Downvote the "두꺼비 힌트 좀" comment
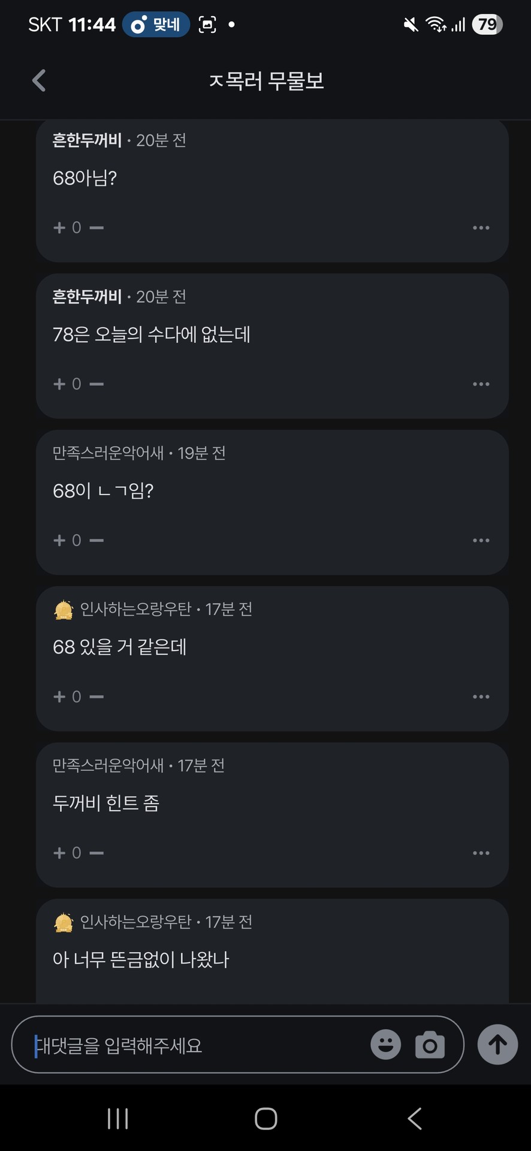 (x=96, y=852)
